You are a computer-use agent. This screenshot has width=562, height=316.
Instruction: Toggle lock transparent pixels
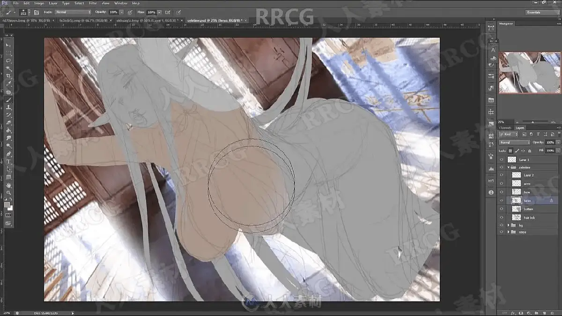510,151
